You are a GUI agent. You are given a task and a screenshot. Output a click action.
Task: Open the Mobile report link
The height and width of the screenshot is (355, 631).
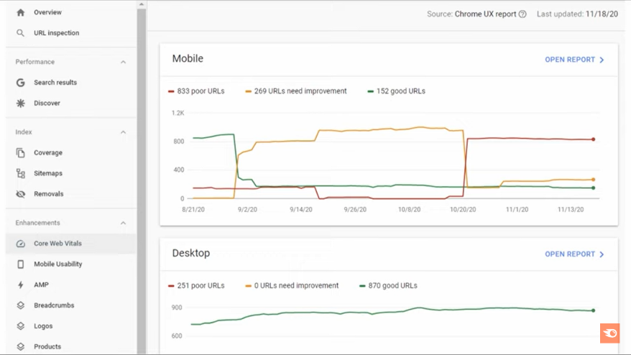tap(574, 60)
